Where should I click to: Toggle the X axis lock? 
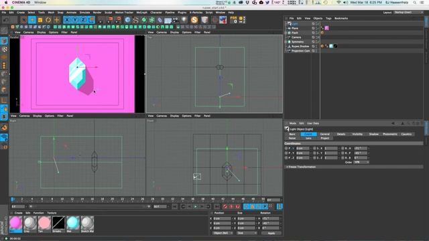point(67,20)
